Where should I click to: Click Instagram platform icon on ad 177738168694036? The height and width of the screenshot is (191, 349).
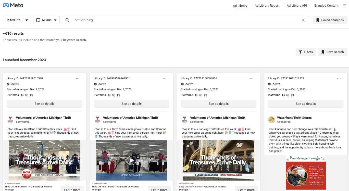point(201,95)
